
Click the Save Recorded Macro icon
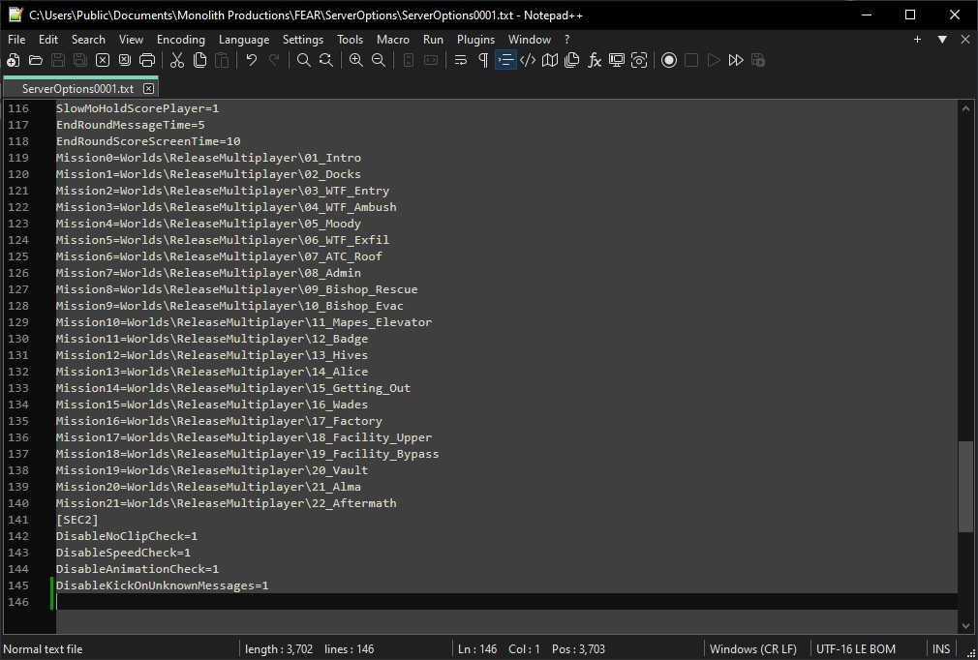(758, 60)
